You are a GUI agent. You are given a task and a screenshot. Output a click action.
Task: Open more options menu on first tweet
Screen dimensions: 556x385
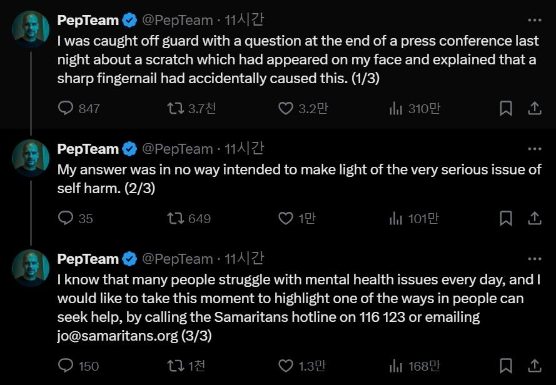tap(534, 20)
